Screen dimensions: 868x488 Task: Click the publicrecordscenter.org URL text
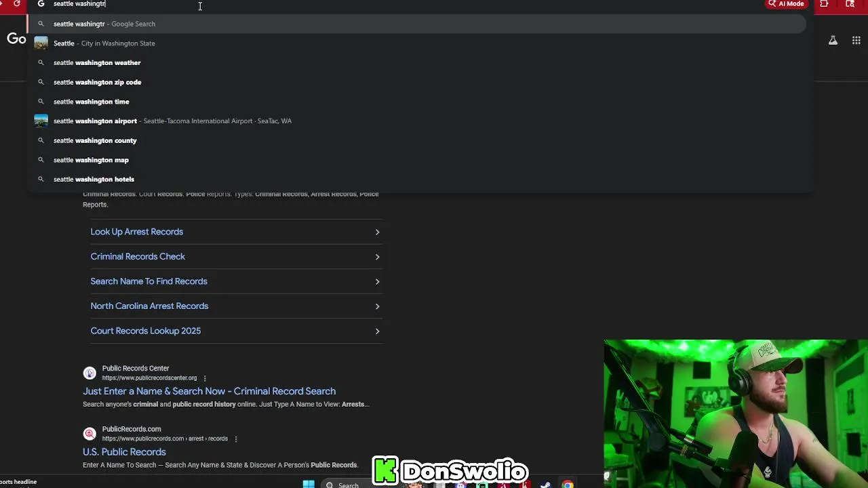pos(149,378)
